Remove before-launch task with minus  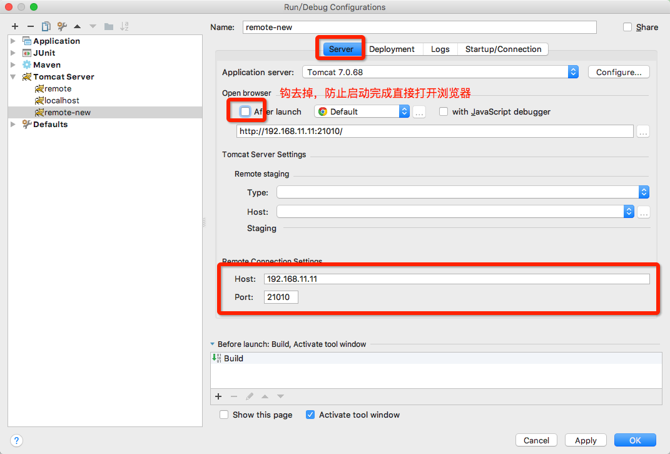click(x=234, y=396)
